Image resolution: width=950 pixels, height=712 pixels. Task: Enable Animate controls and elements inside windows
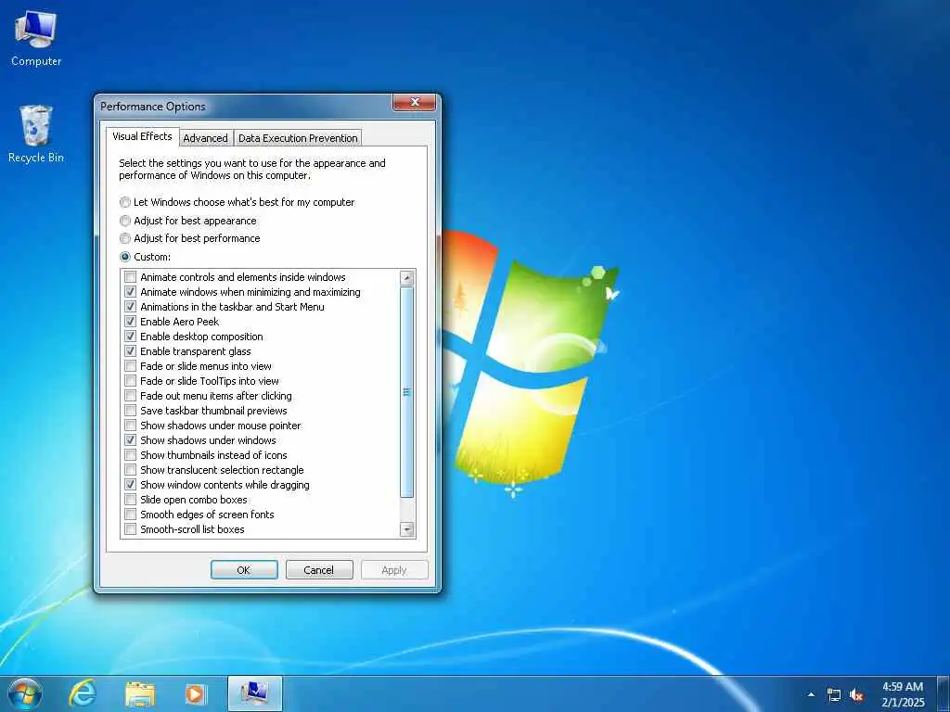click(130, 277)
